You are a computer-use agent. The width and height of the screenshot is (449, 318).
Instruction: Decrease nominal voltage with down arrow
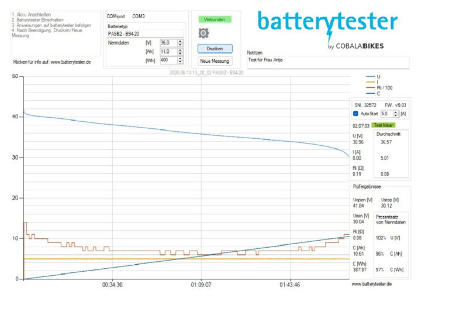point(180,45)
